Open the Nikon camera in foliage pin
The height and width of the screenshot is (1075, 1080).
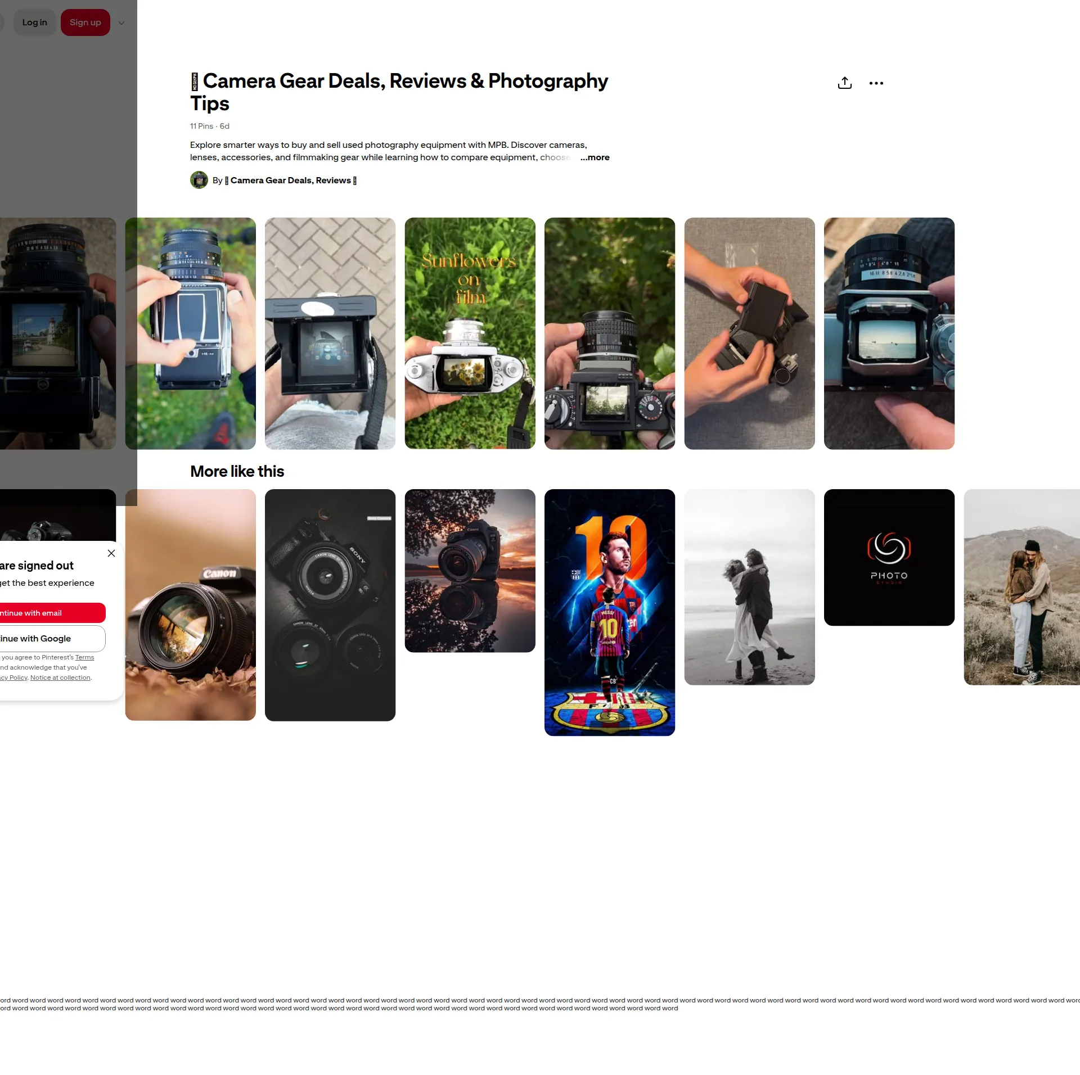coord(610,333)
